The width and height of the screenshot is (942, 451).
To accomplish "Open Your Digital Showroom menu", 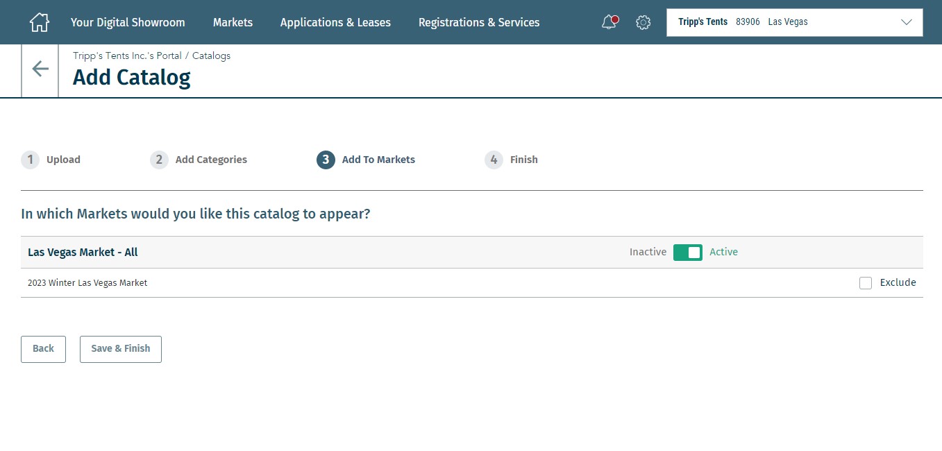I will click(128, 22).
